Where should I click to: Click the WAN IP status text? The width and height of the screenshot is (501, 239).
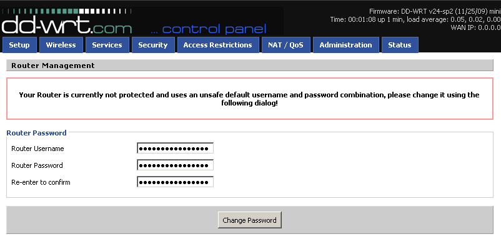(x=475, y=27)
